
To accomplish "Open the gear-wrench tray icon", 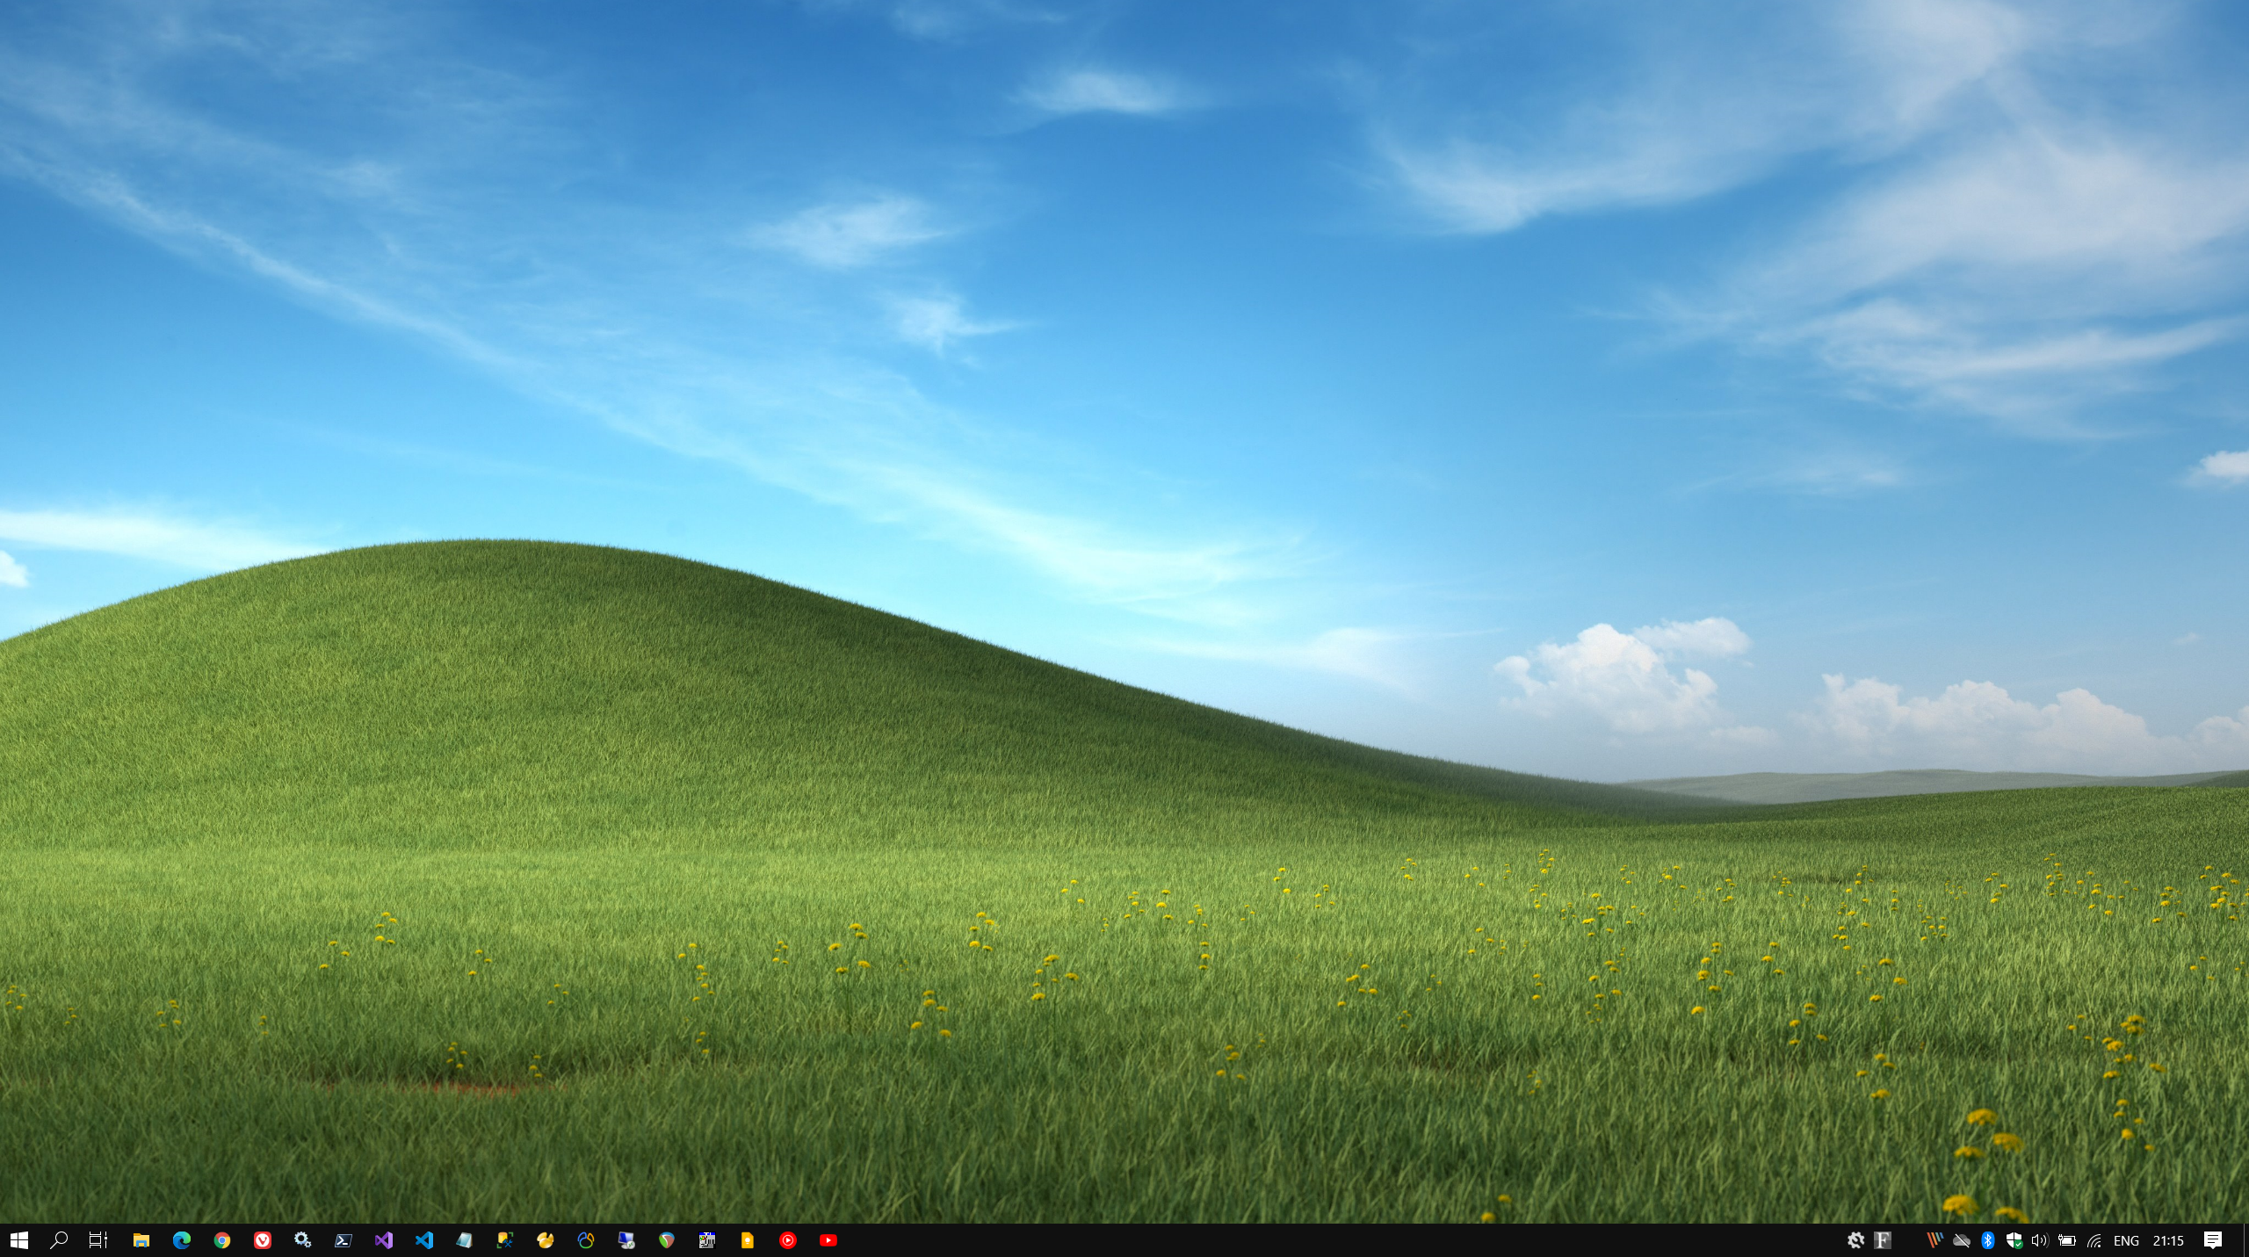I will click(x=1855, y=1240).
